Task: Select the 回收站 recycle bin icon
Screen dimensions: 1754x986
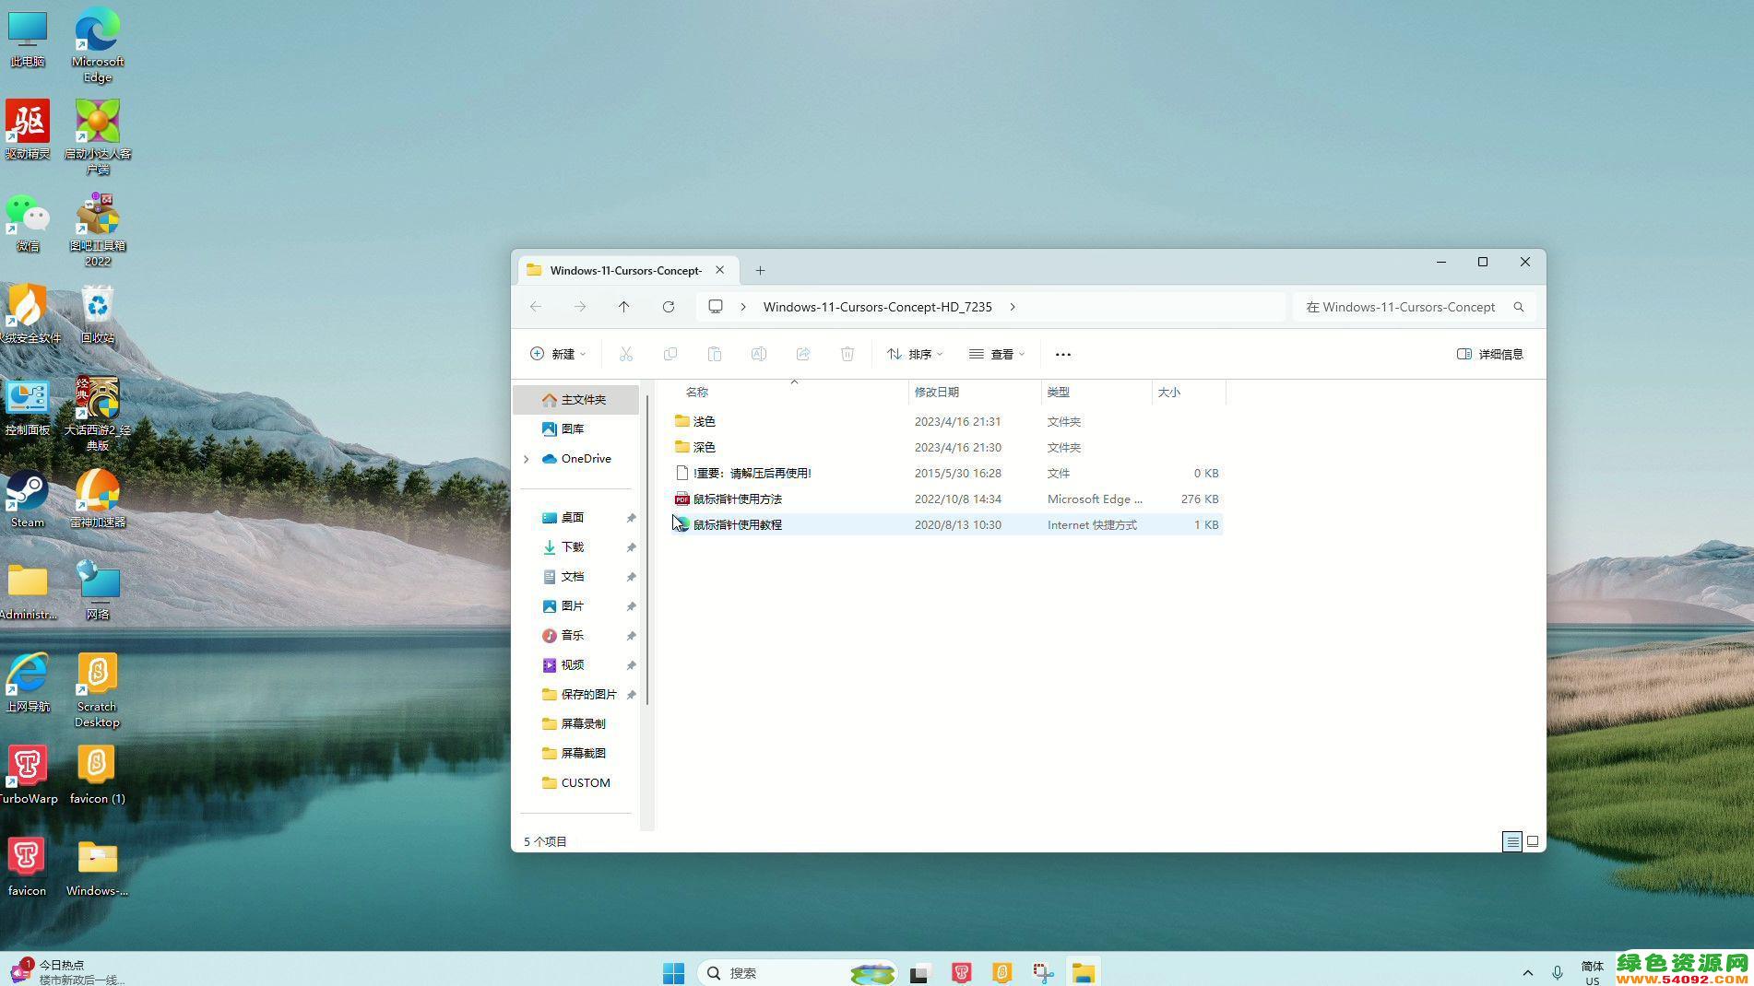Action: 98,314
